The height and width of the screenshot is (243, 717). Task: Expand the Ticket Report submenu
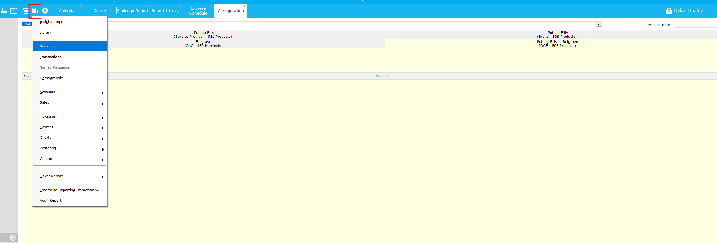pyautogui.click(x=70, y=176)
